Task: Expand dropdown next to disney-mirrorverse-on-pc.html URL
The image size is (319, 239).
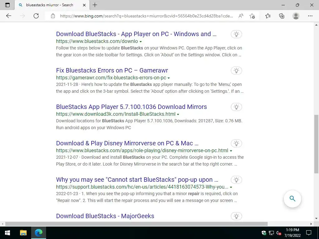Action: 231,151
